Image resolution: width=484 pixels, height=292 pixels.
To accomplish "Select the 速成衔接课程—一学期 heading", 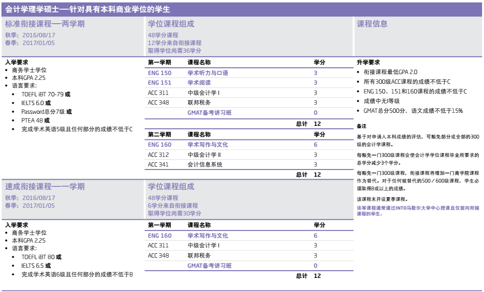I will pos(45,186).
